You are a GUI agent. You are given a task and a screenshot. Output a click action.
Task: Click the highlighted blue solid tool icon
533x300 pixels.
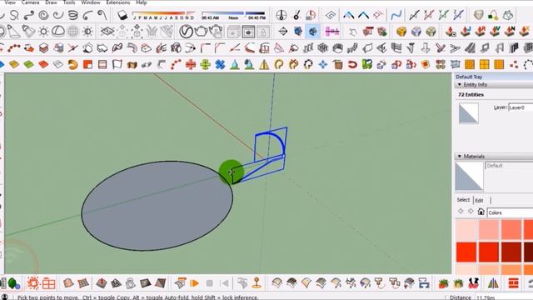click(312, 32)
